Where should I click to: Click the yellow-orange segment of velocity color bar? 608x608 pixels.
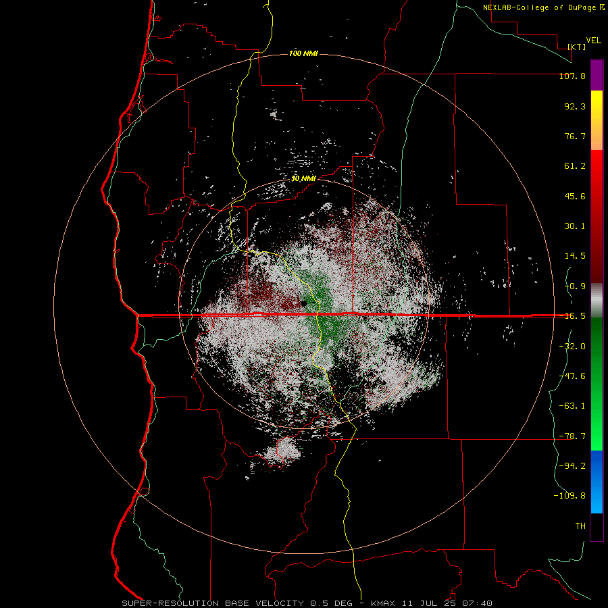(597, 120)
